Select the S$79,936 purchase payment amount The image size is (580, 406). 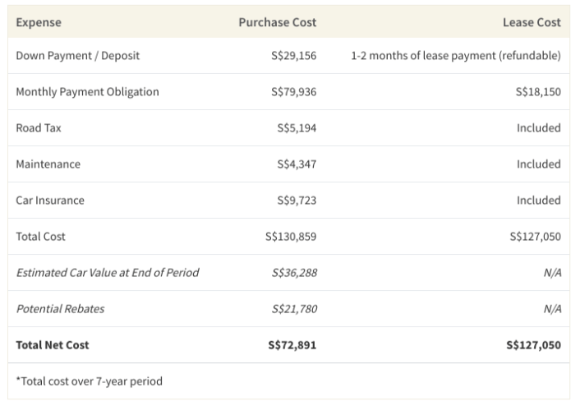[x=293, y=92]
